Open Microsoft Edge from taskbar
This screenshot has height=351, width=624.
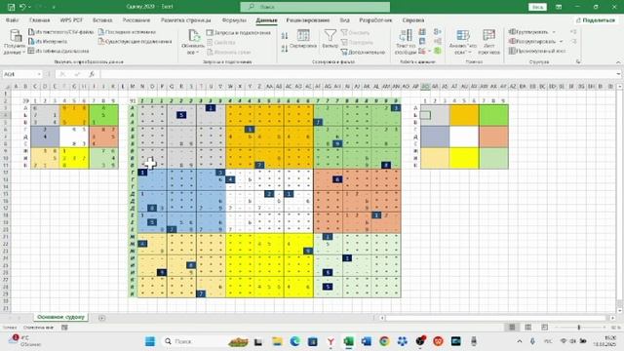coord(294,341)
